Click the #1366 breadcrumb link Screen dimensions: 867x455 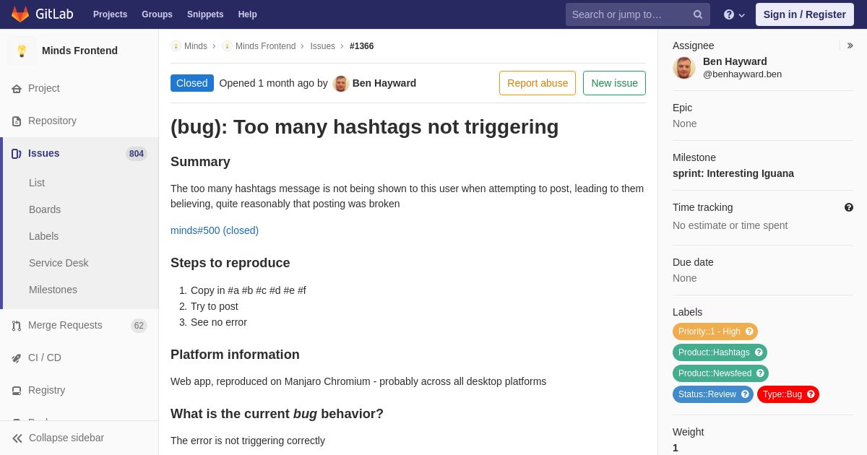362,46
